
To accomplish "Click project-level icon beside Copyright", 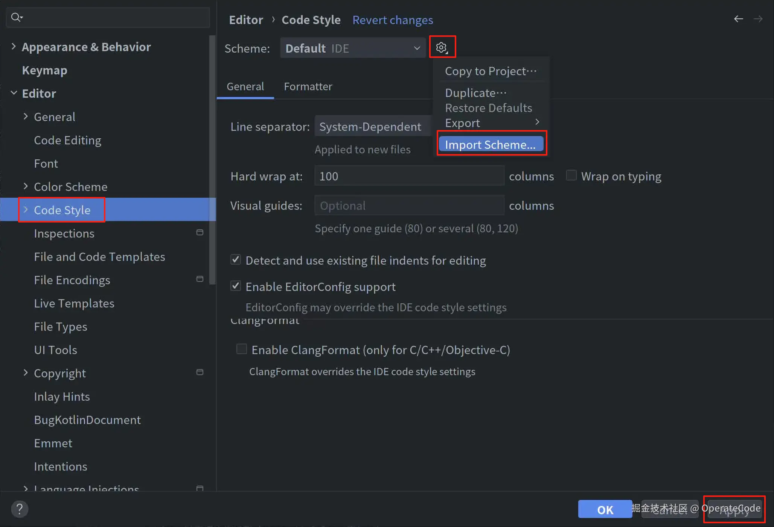I will tap(200, 372).
